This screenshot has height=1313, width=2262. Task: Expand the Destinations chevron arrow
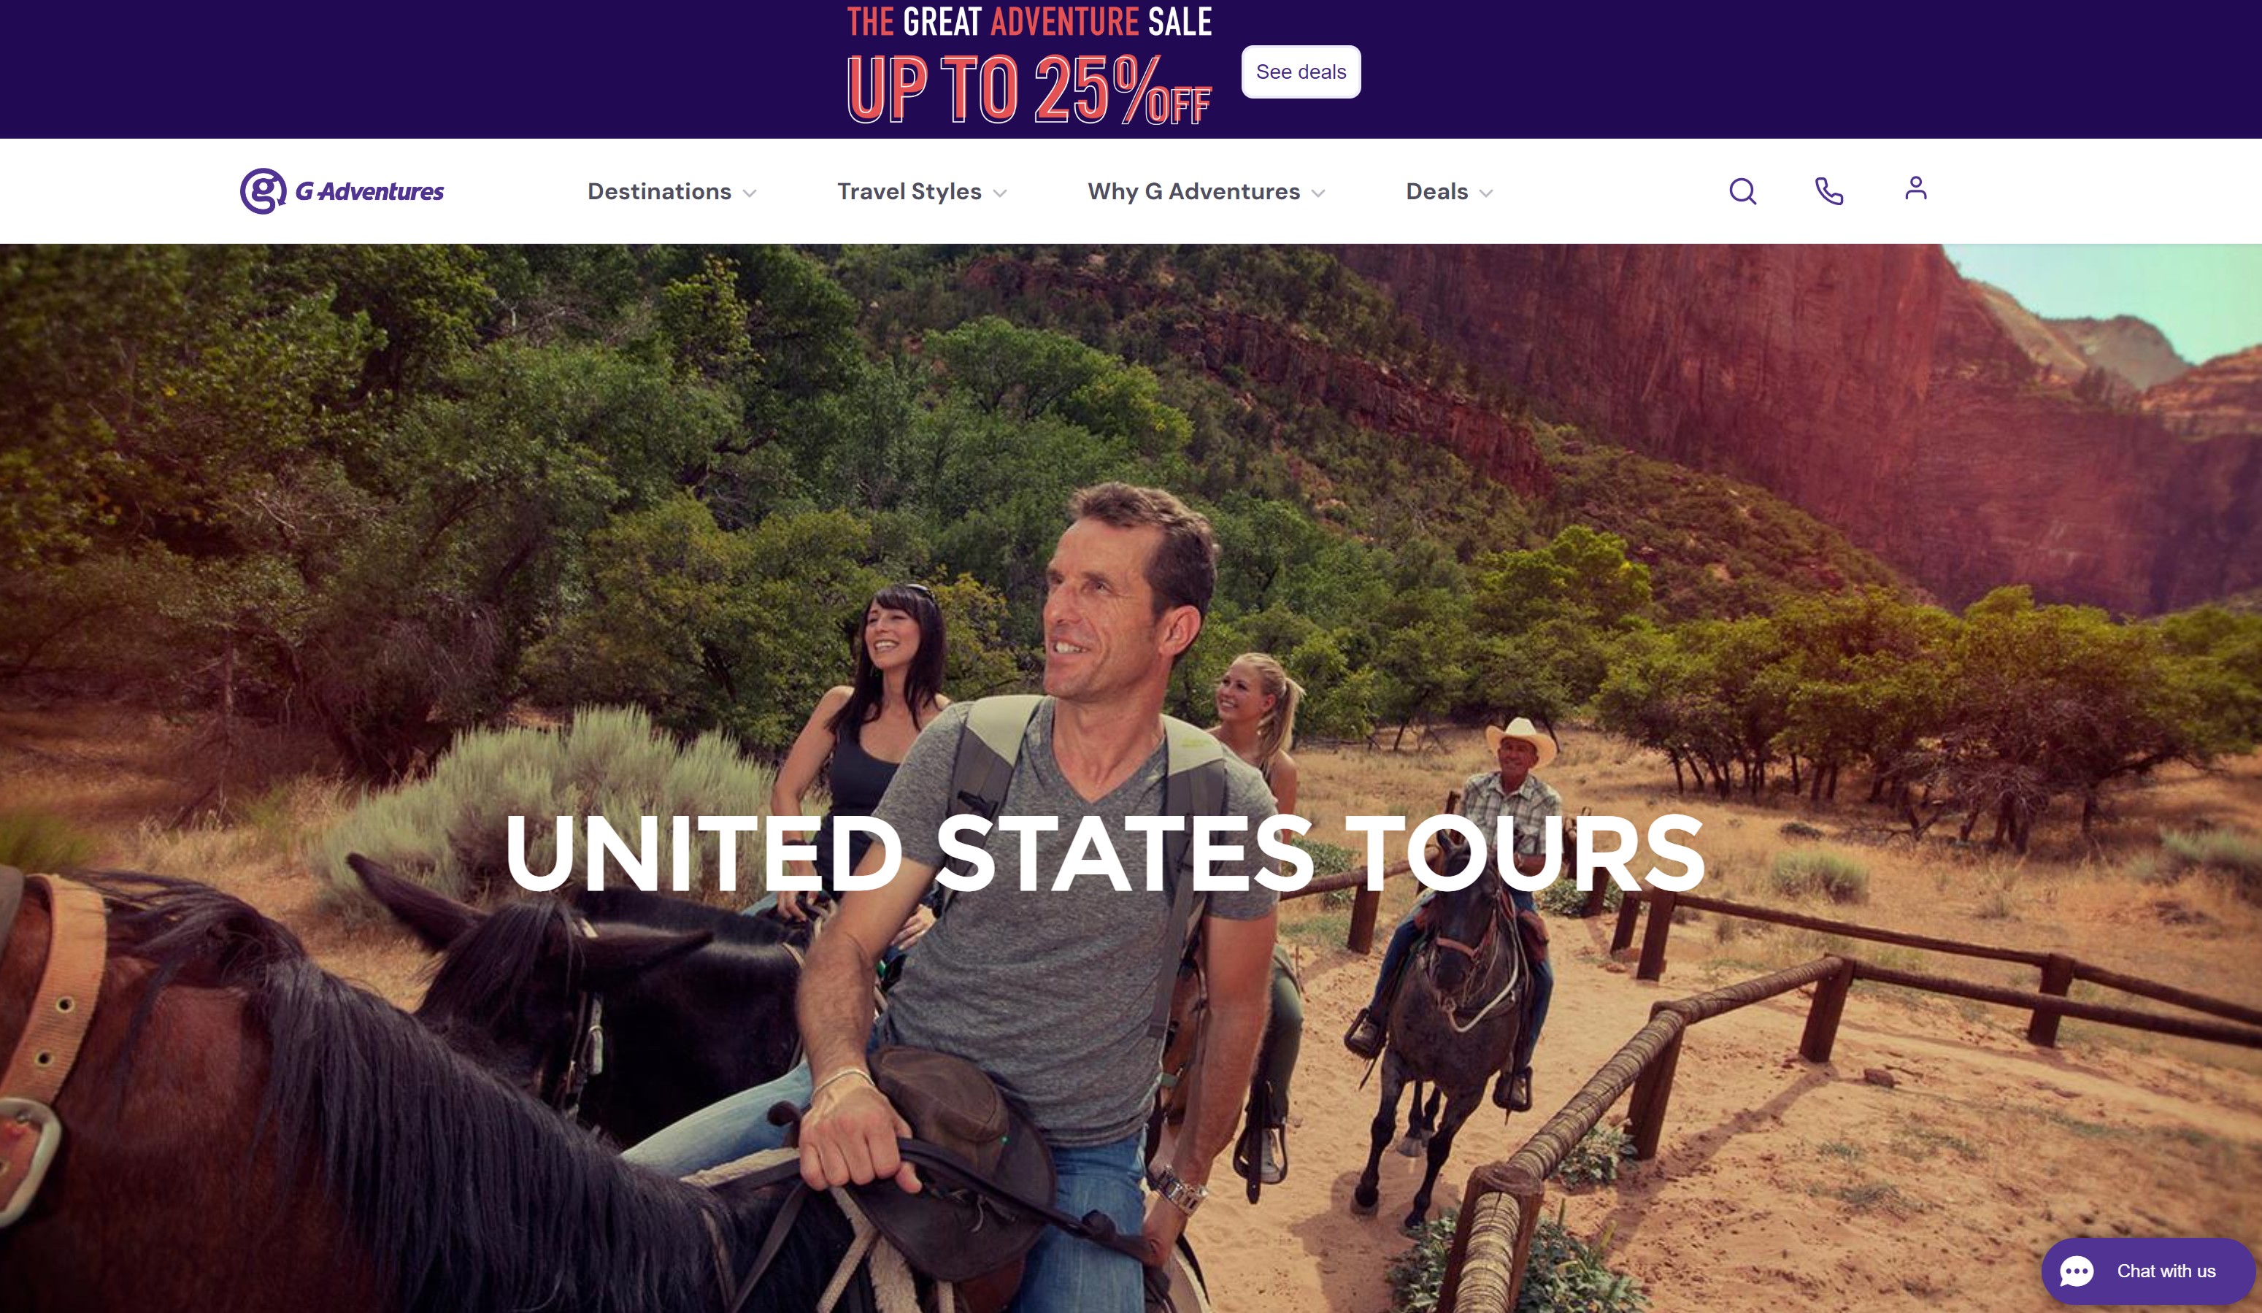[750, 193]
